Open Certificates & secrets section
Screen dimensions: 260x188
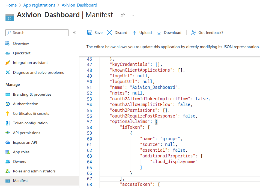click(x=31, y=113)
